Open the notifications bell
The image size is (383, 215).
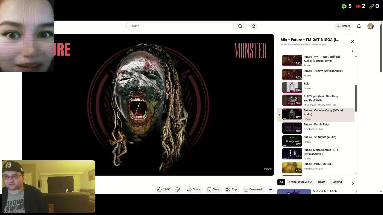pos(359,26)
